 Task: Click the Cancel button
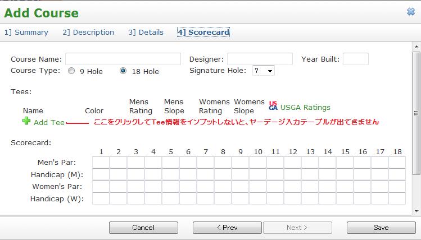click(143, 228)
